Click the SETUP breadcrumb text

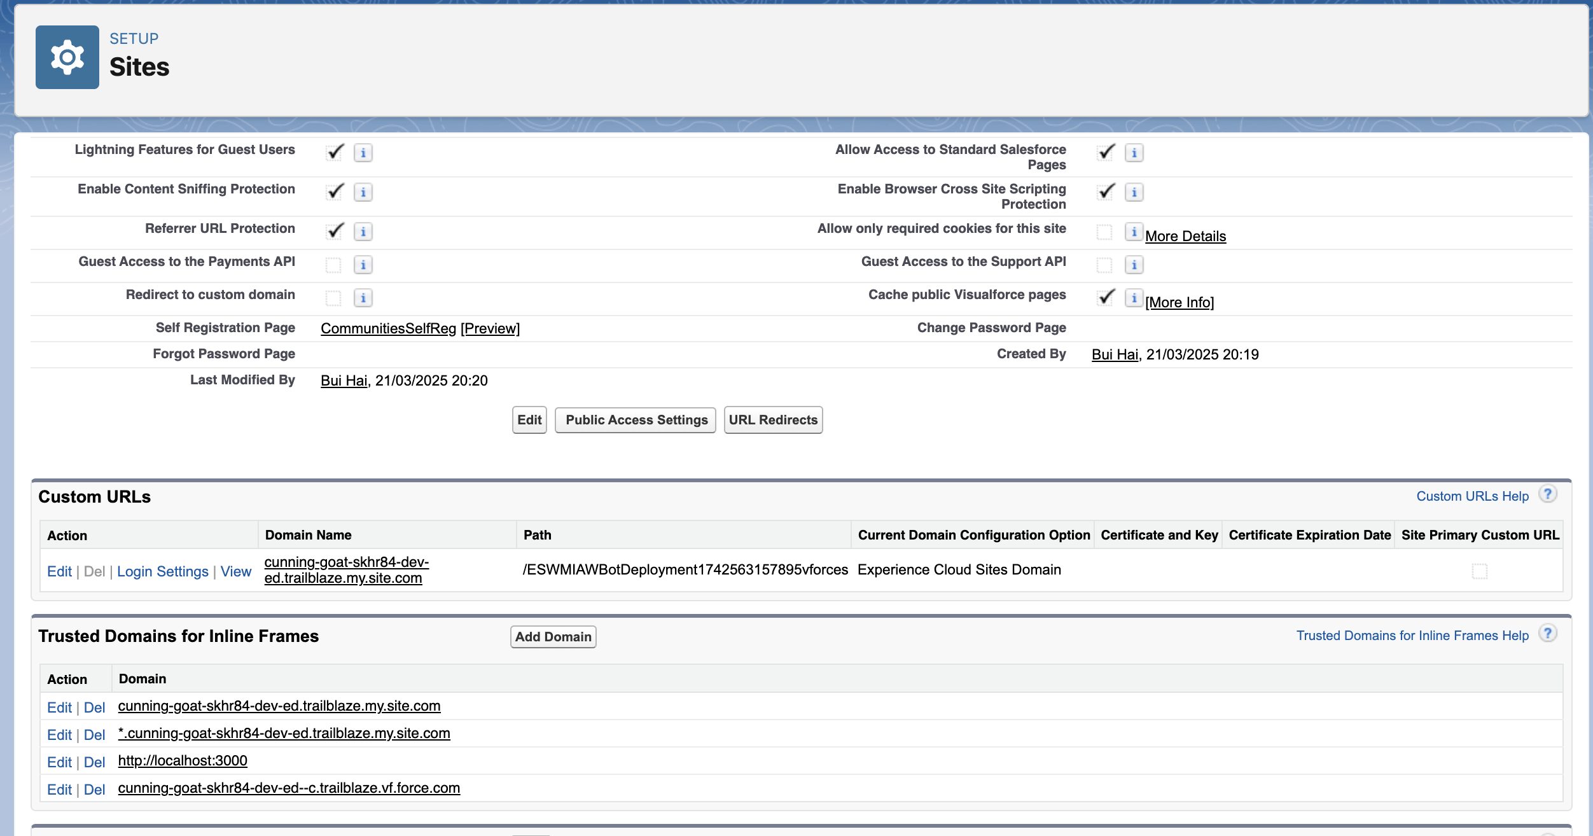tap(134, 39)
